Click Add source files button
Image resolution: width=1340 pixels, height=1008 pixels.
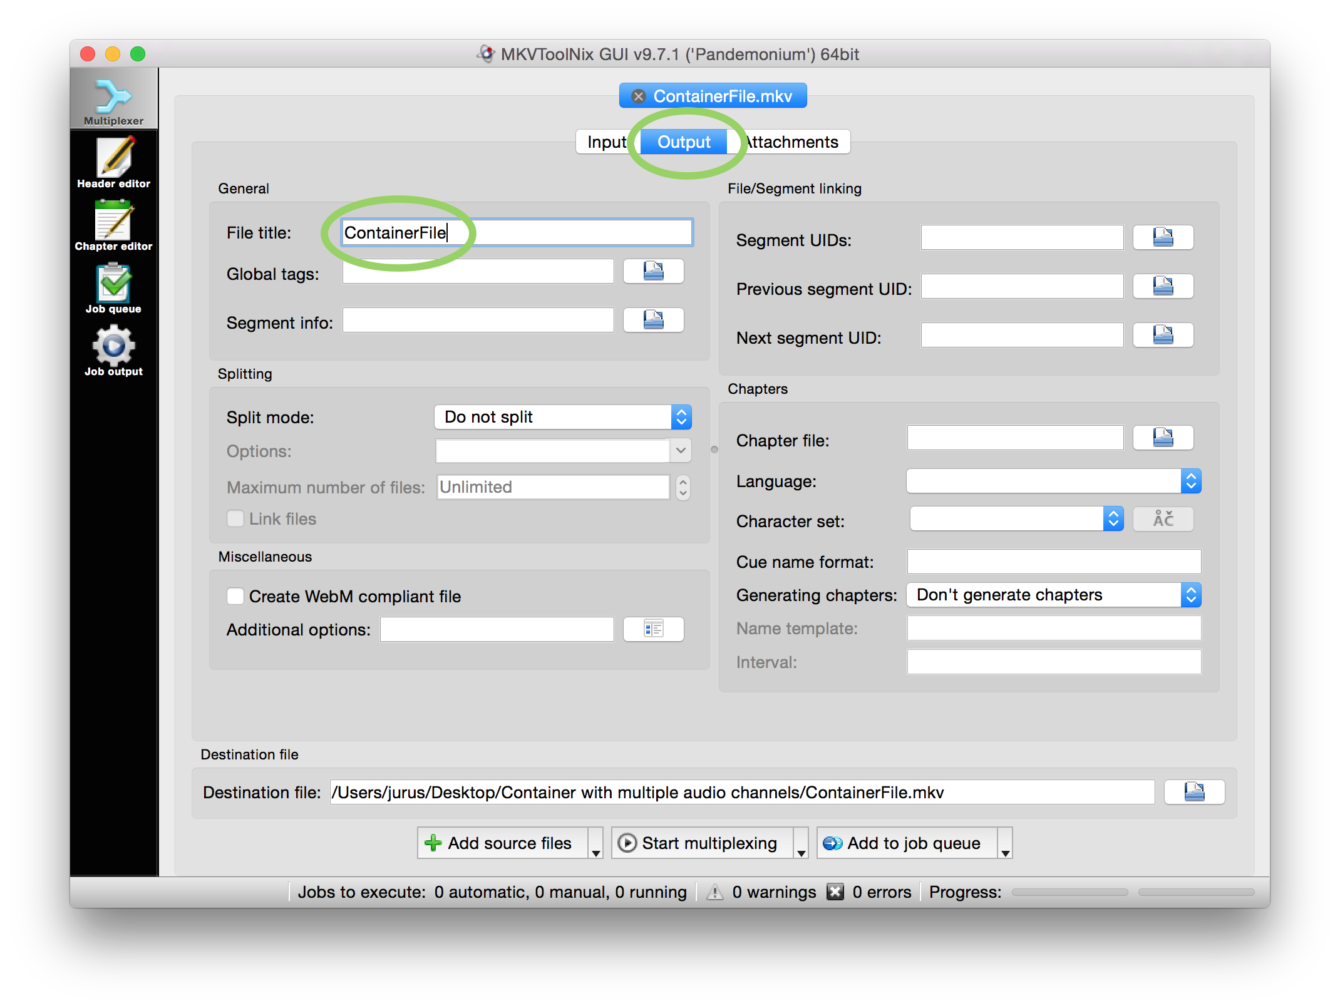click(503, 843)
